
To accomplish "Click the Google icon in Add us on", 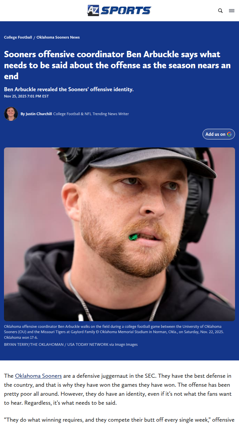I will coord(229,134).
